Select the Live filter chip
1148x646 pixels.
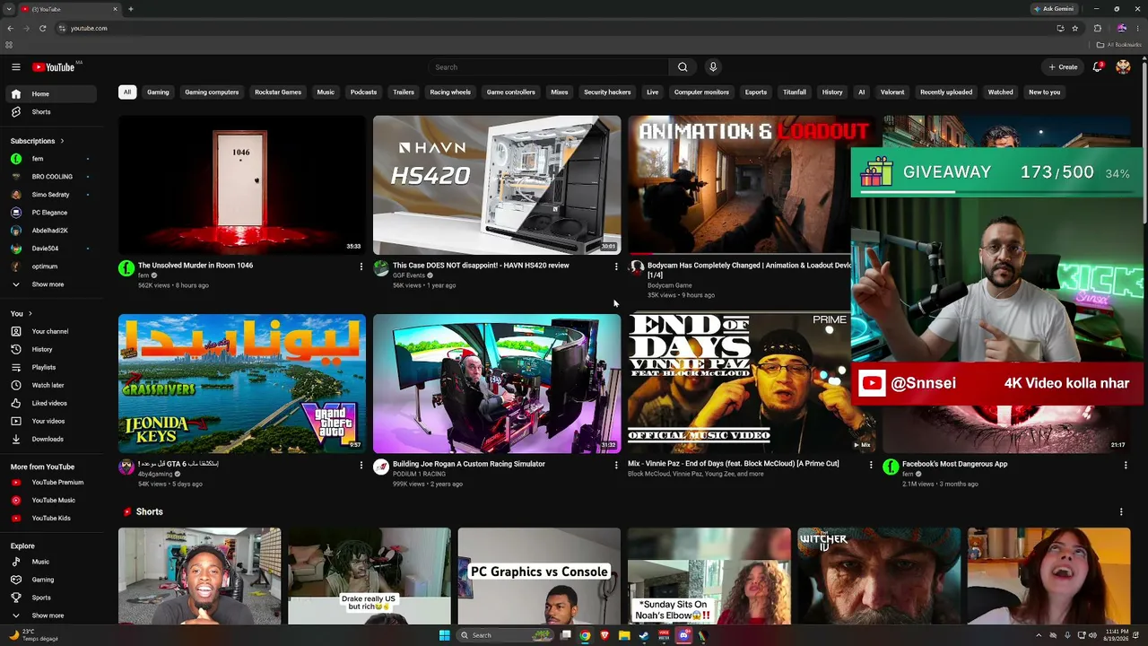pyautogui.click(x=653, y=92)
